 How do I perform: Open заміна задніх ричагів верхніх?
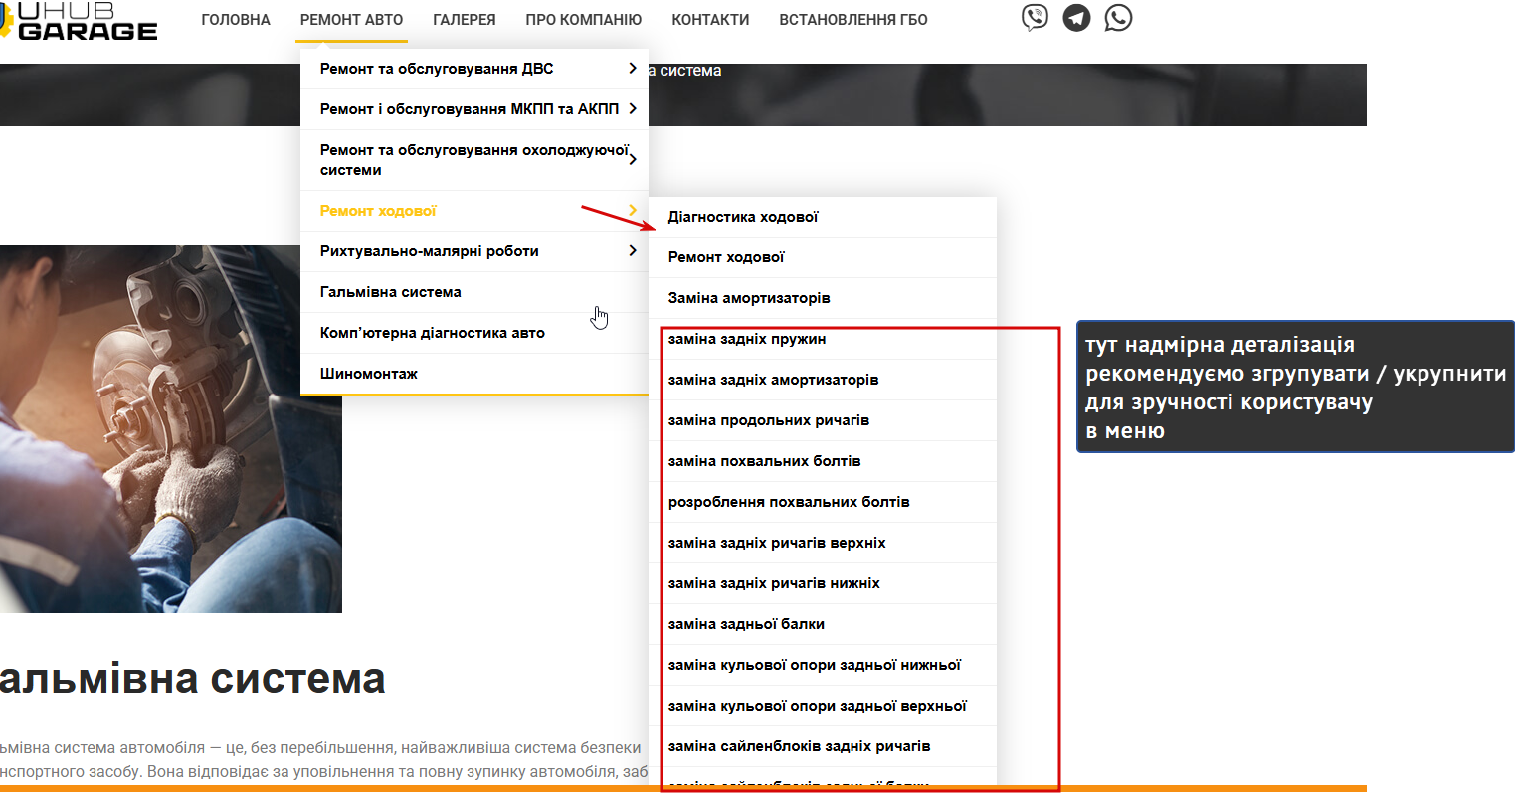pyautogui.click(x=823, y=543)
